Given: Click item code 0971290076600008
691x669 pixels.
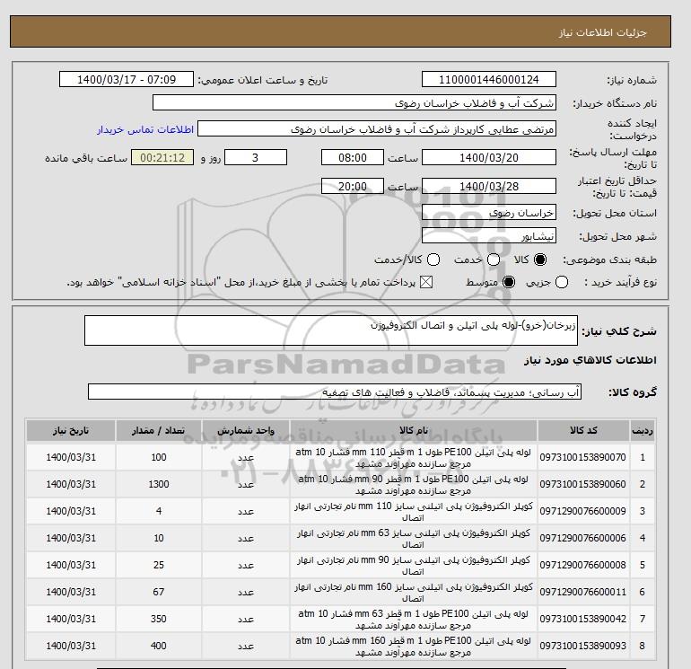Looking at the screenshot, I should click(583, 565).
